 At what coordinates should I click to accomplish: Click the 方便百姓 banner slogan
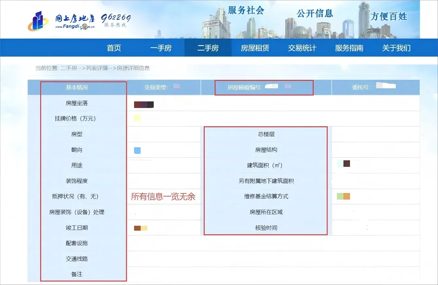point(389,16)
